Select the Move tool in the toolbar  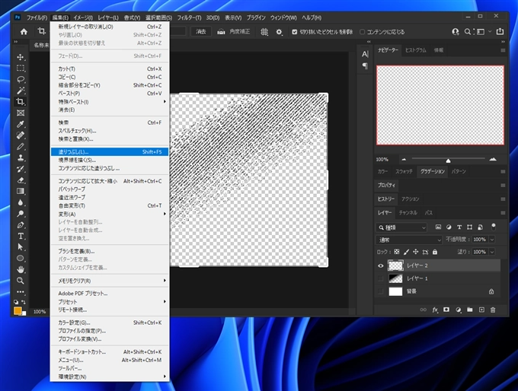[x=21, y=57]
